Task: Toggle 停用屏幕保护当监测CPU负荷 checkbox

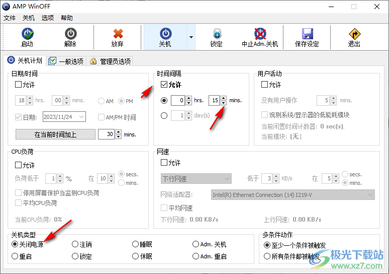Action: pos(18,193)
